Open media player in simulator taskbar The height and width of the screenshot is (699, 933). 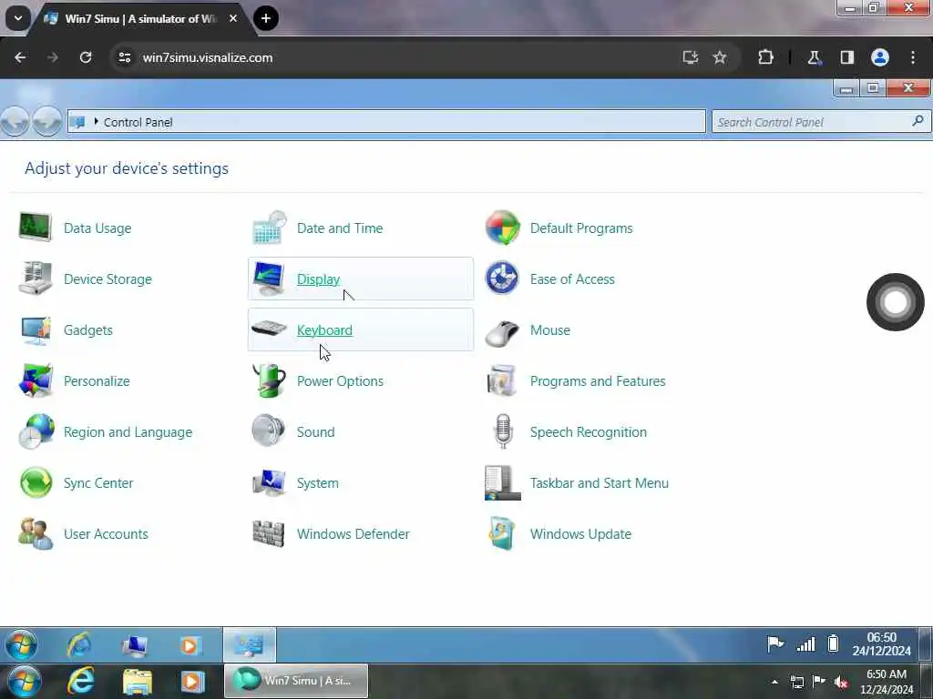[x=190, y=645]
